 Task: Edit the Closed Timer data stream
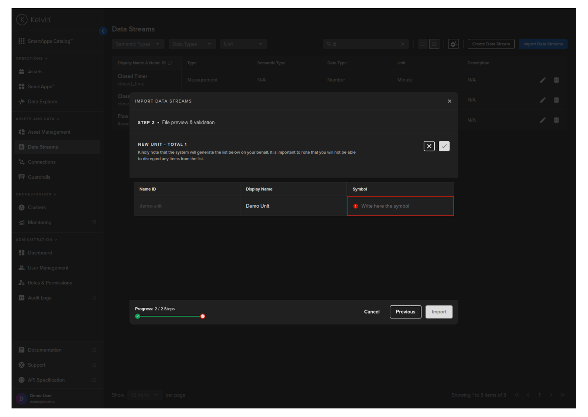pos(543,80)
